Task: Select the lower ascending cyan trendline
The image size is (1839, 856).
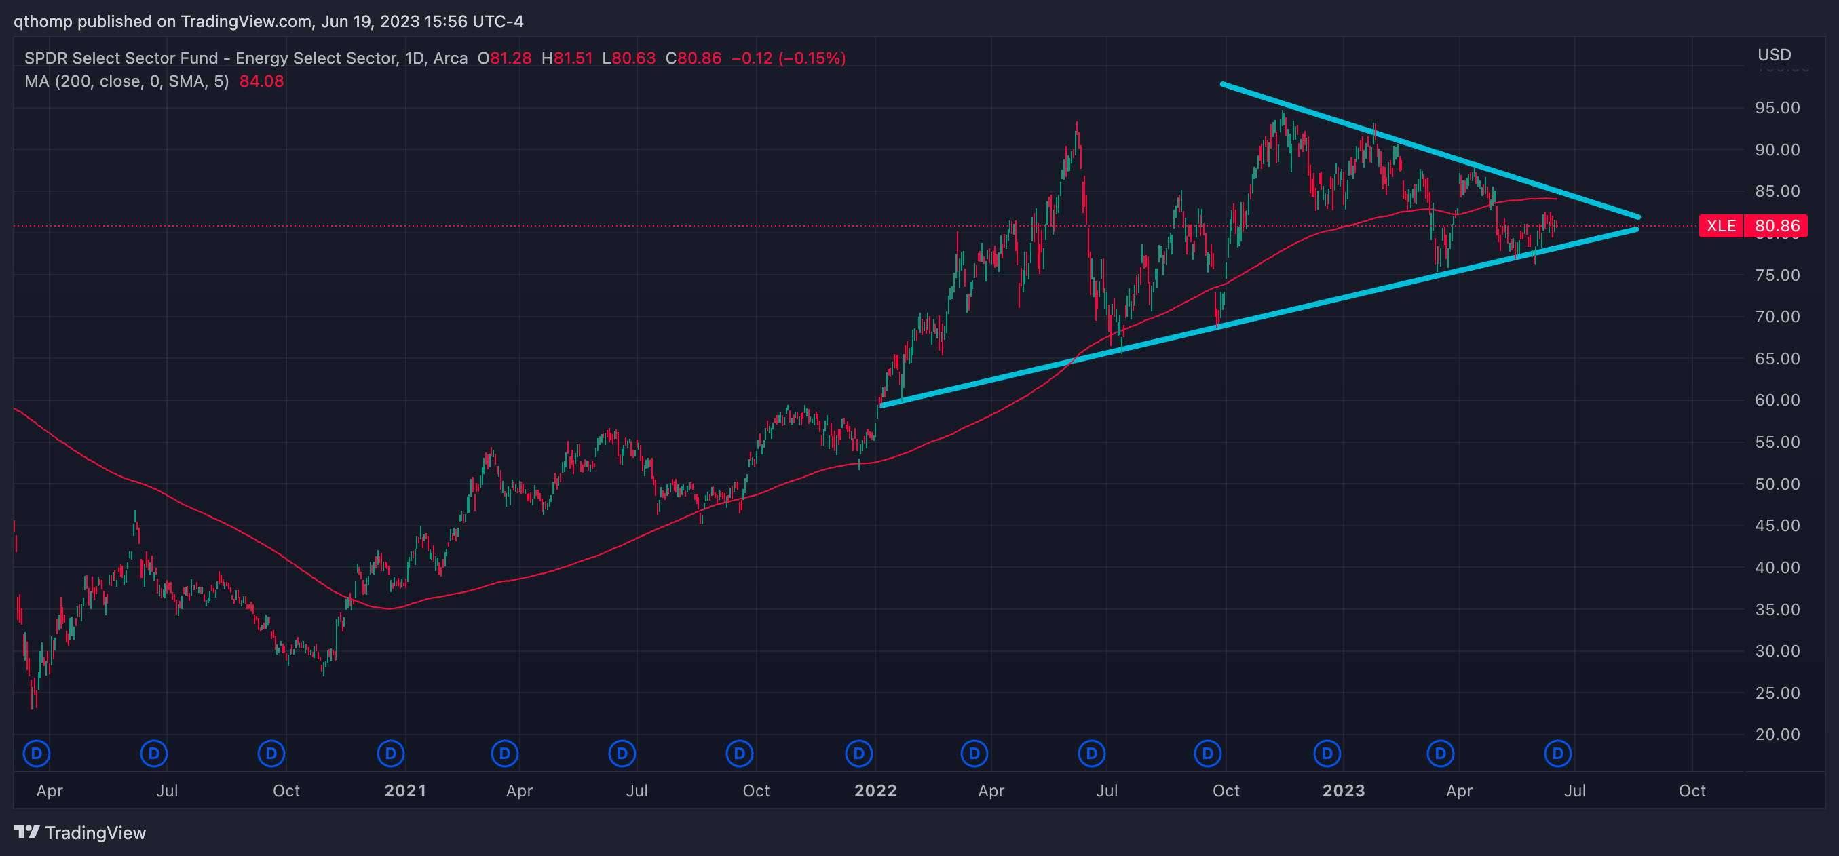Action: [1259, 317]
